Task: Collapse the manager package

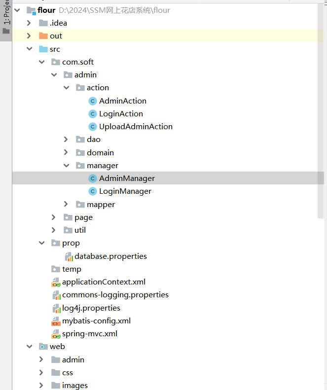Action: click(66, 166)
